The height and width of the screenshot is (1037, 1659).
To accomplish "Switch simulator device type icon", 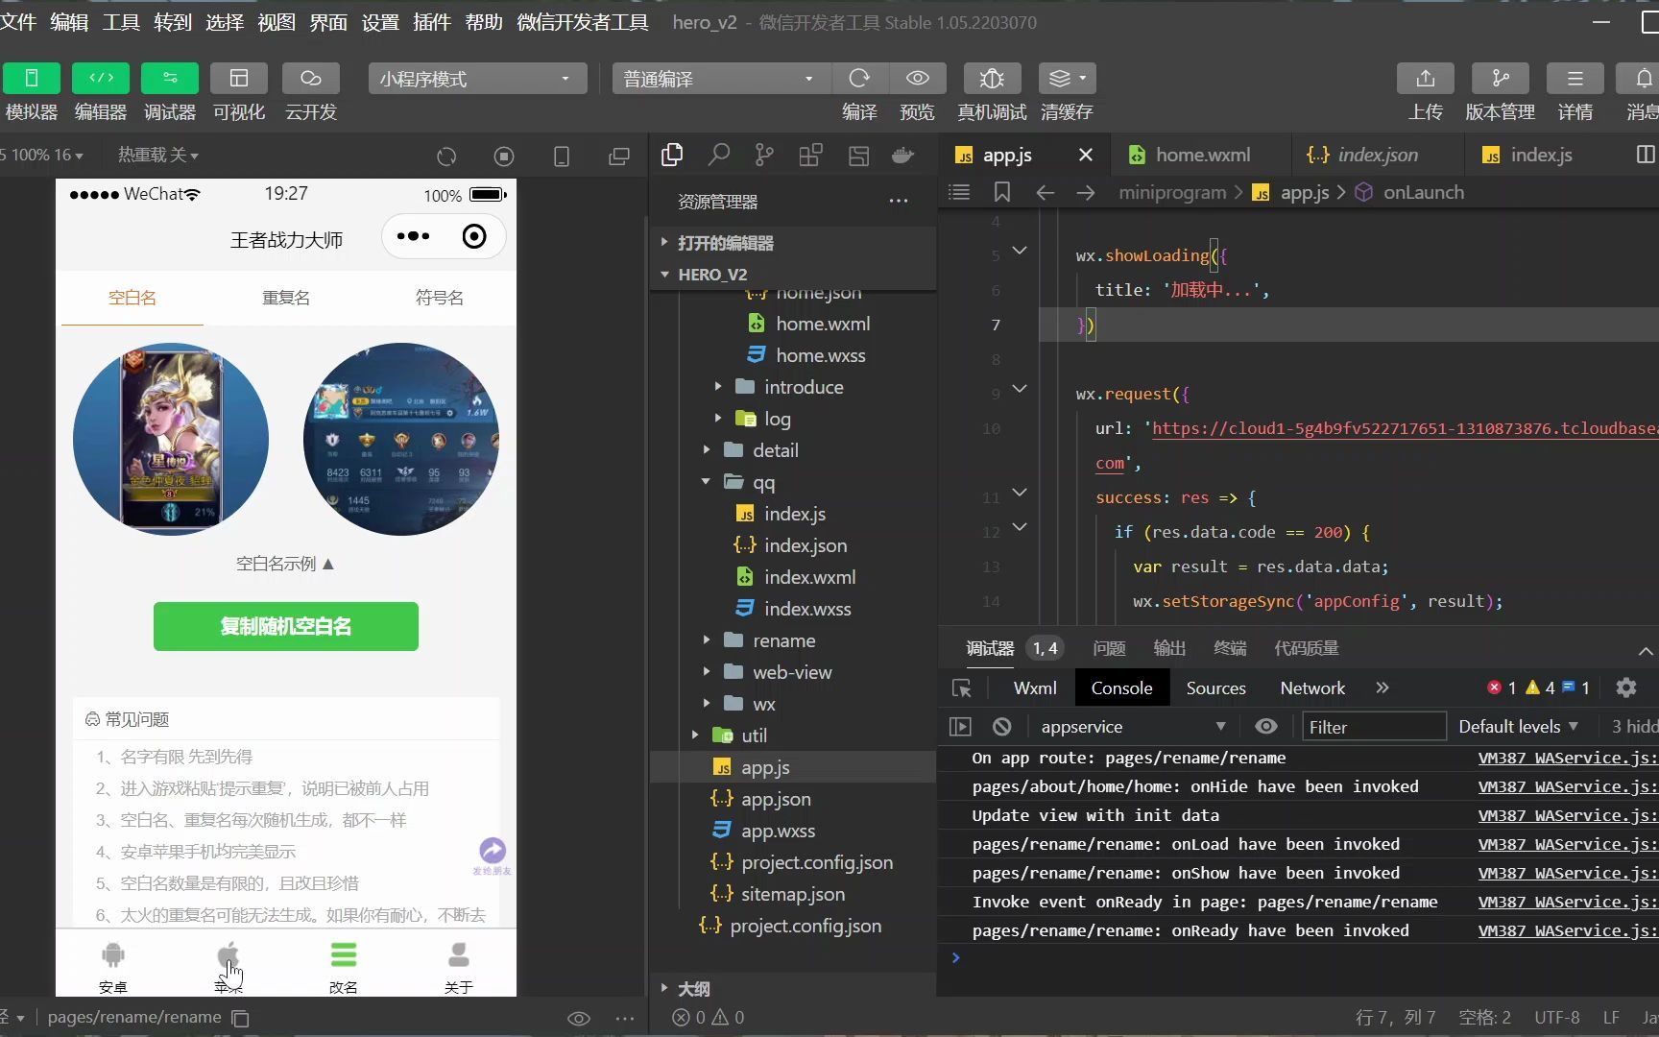I will [562, 156].
